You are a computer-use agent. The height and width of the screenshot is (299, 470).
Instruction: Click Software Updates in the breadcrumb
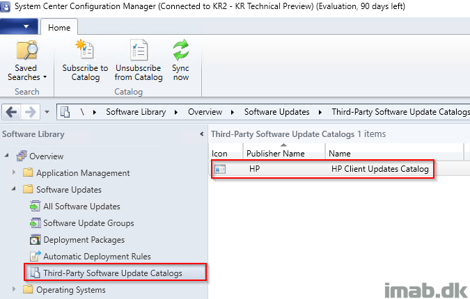(276, 112)
